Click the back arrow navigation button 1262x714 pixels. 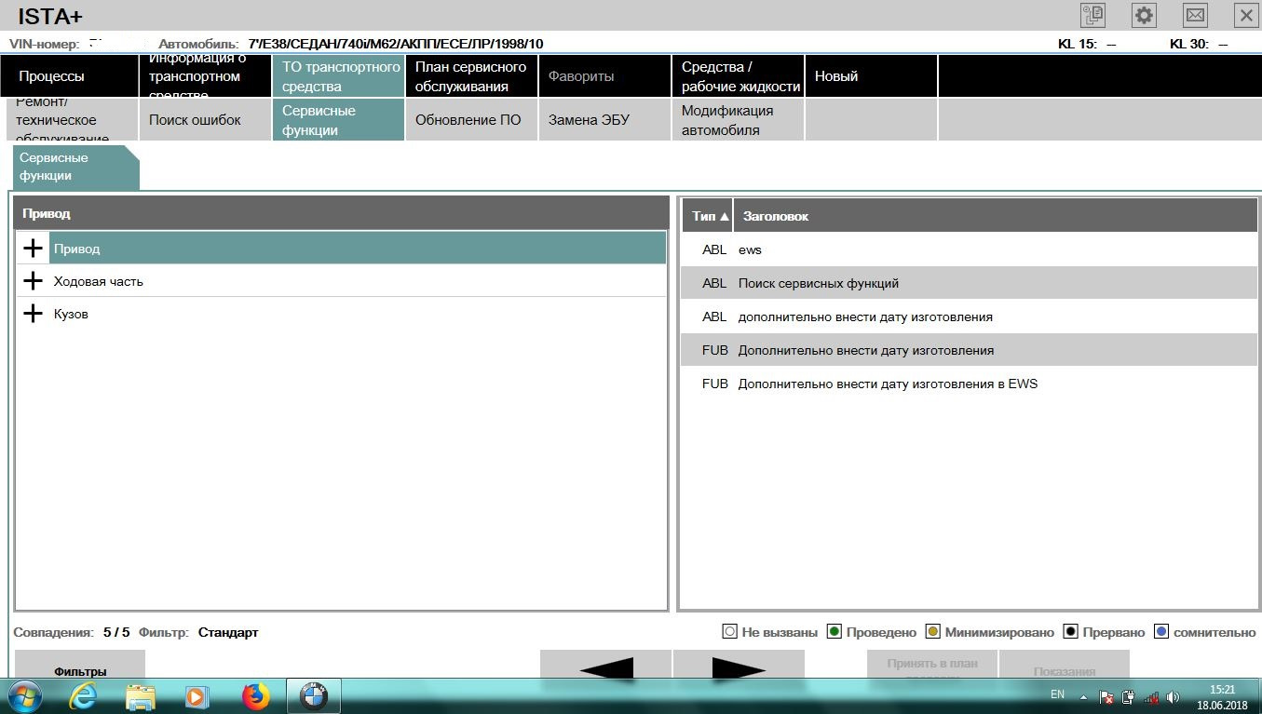coord(605,665)
